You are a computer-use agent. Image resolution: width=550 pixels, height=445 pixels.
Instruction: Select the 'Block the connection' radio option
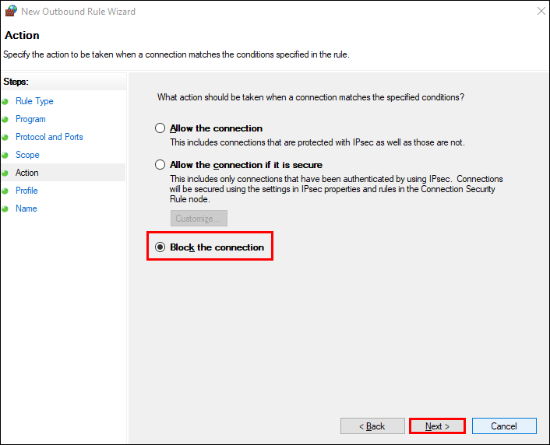click(x=160, y=247)
